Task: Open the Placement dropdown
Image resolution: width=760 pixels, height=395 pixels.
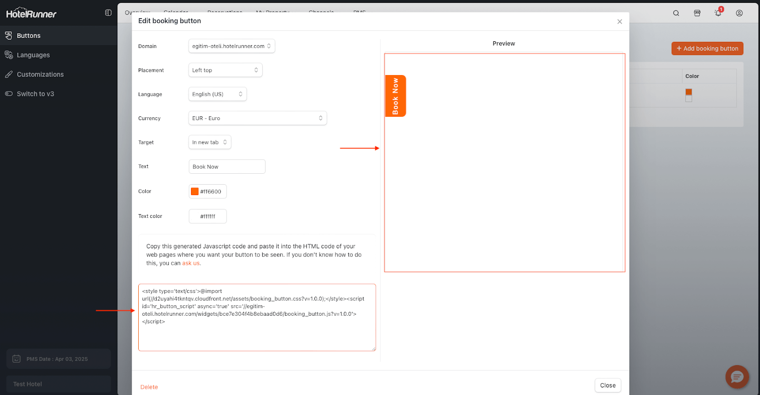Action: pos(225,70)
